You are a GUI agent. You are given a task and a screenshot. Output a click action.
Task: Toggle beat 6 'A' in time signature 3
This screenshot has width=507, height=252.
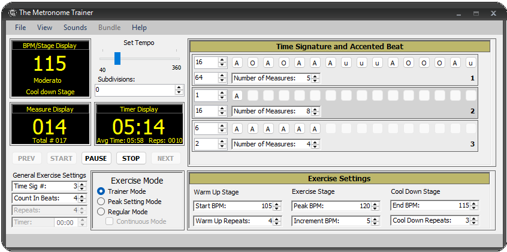315,128
